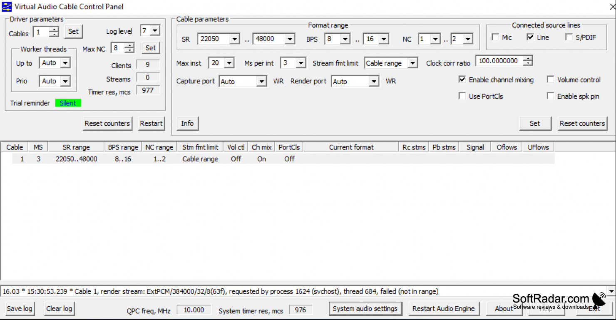Click the Save log button

pos(20,308)
